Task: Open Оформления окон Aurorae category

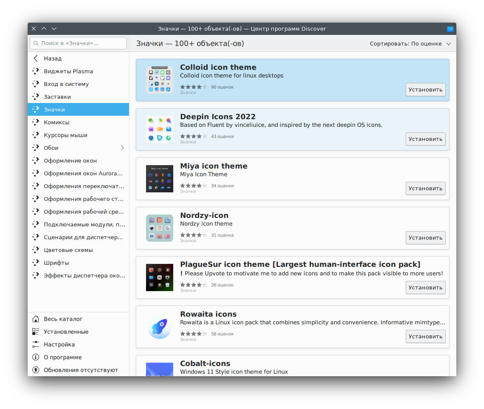Action: [78, 173]
